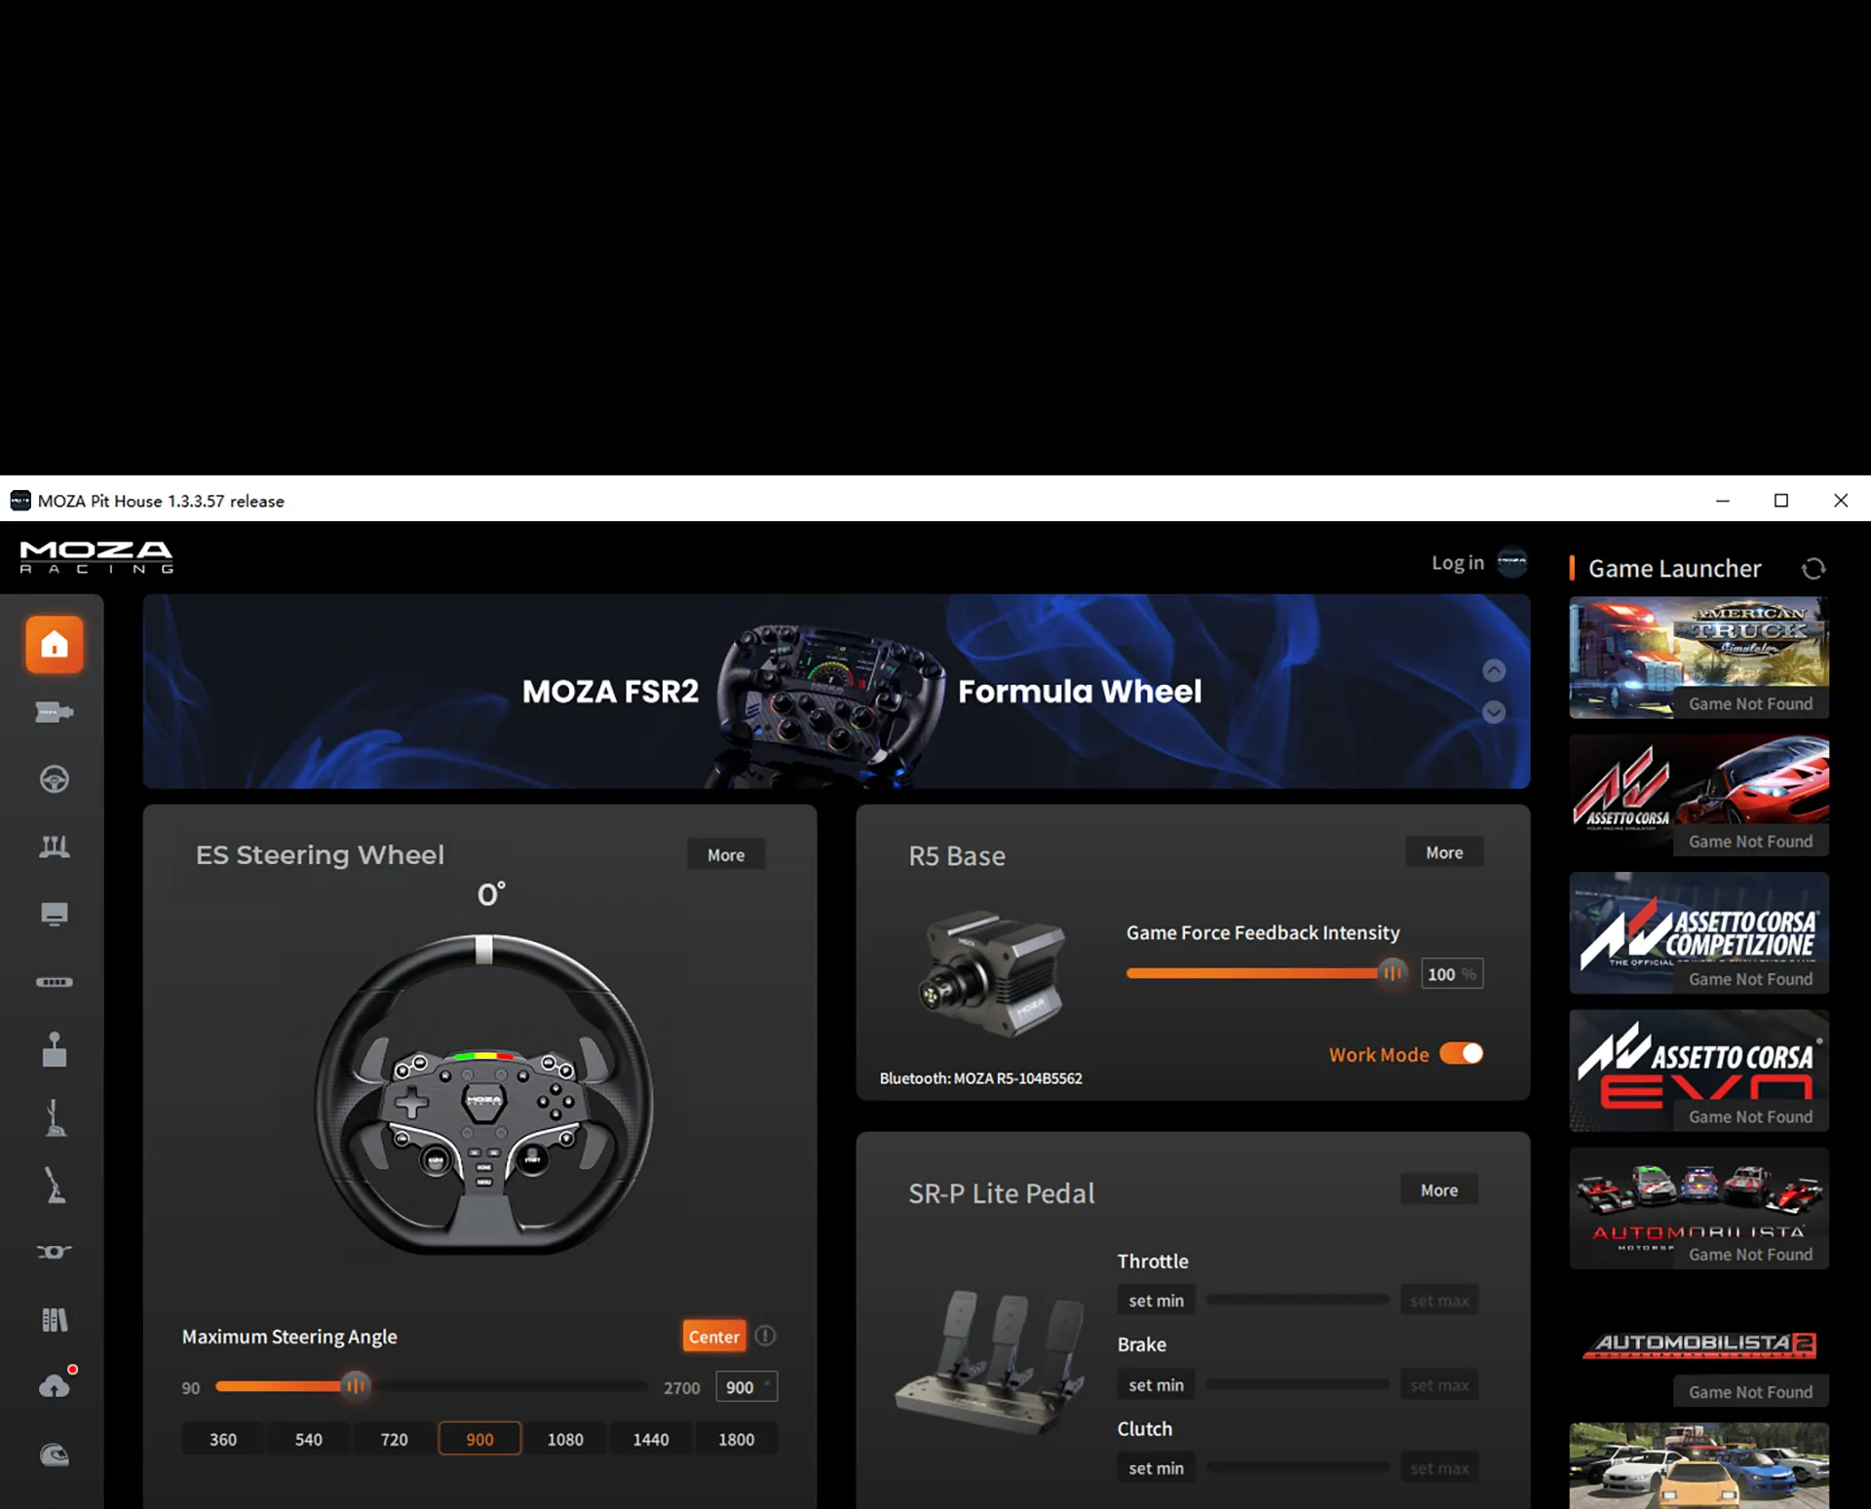Image resolution: width=1871 pixels, height=1509 pixels.
Task: Click More on SR-P Lite Pedal
Action: pos(1439,1189)
